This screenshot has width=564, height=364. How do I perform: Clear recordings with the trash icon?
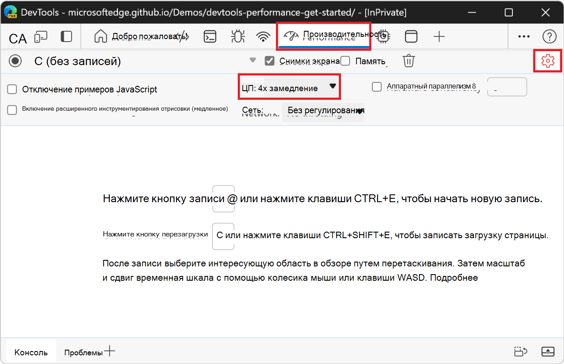pos(408,61)
